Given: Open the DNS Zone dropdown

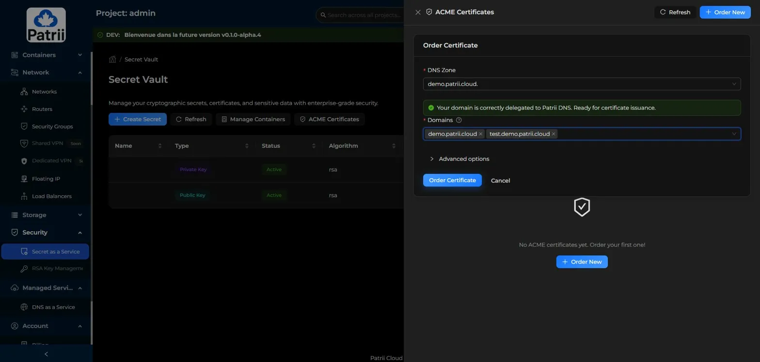Looking at the screenshot, I should click(x=581, y=84).
